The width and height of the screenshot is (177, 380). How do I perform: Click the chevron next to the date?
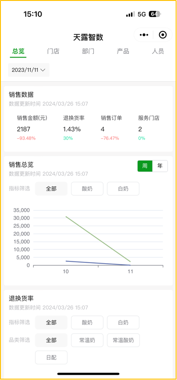tap(43, 70)
